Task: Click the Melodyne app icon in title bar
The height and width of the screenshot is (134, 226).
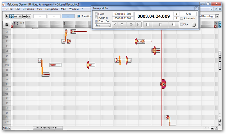Action: [4, 4]
